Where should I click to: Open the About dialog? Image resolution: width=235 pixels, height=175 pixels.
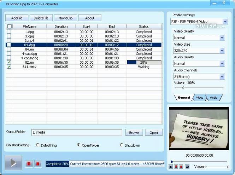90,18
